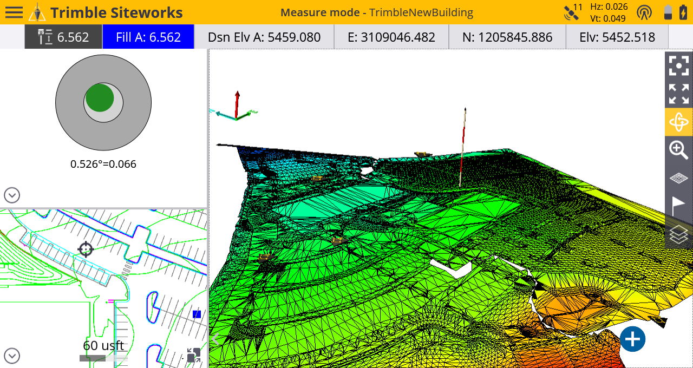Tap the Vt: 0.049 precision readout
The height and width of the screenshot is (368, 693).
[x=608, y=18]
